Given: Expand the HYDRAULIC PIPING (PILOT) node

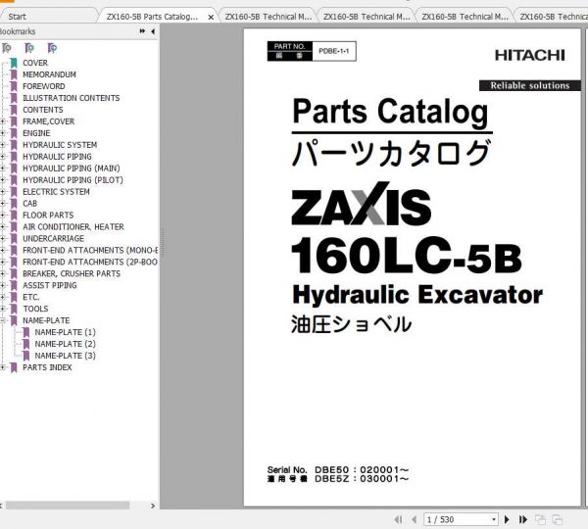Looking at the screenshot, I should 2,180.
